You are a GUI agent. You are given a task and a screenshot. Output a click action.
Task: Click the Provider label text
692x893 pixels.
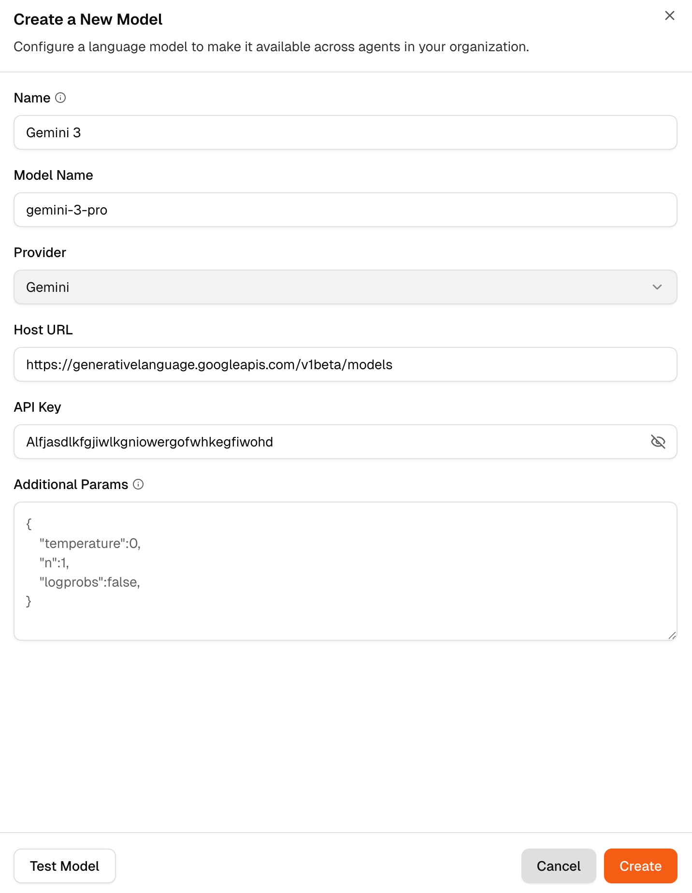click(x=40, y=252)
